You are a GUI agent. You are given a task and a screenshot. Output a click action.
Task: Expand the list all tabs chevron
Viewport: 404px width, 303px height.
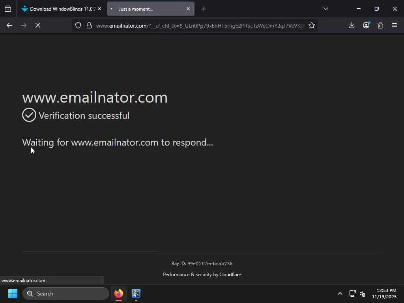tap(325, 9)
